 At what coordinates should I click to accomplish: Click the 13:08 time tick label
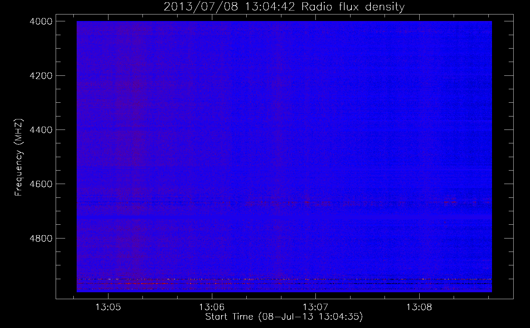pos(419,308)
